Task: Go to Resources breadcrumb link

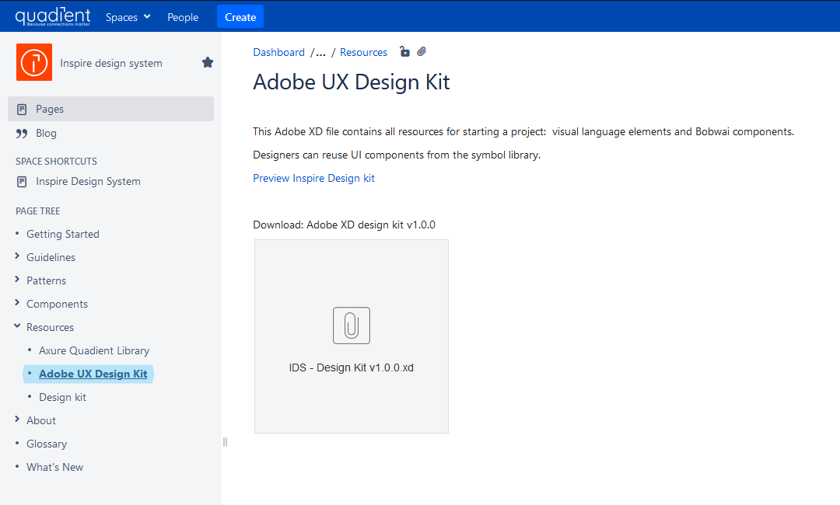Action: point(363,52)
